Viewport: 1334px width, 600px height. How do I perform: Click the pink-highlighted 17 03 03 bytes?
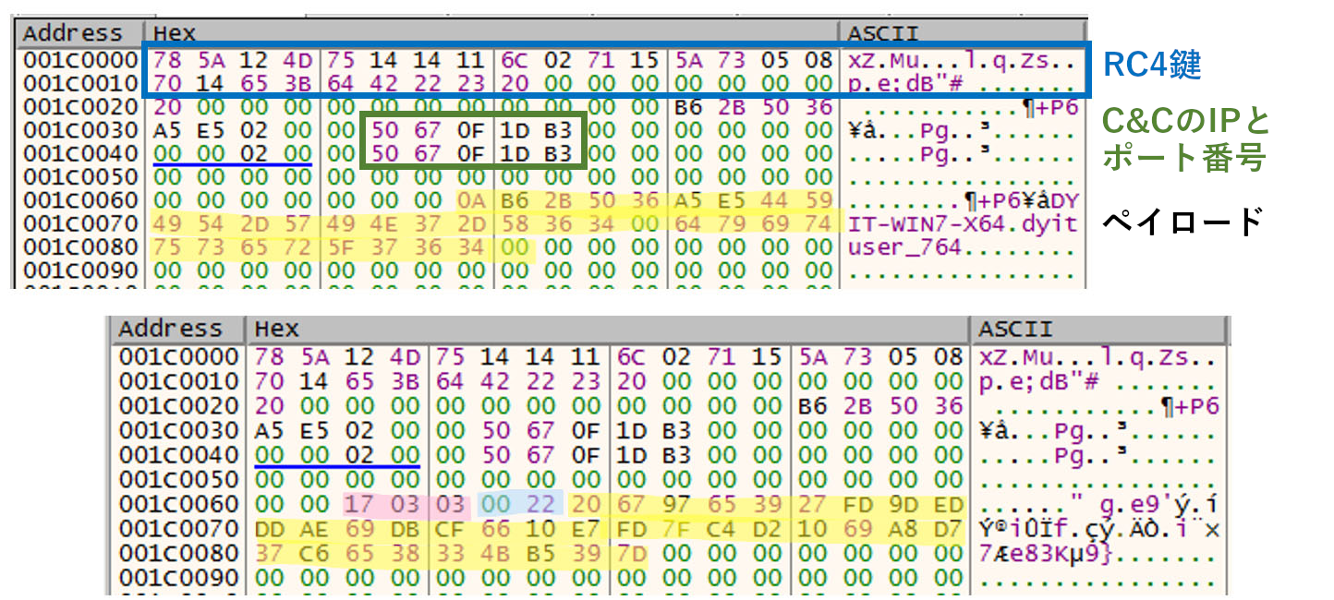(405, 503)
